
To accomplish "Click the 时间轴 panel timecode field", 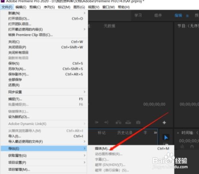I will click(x=189, y=141).
